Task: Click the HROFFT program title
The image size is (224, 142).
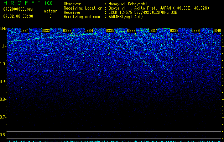Action: 22,3
